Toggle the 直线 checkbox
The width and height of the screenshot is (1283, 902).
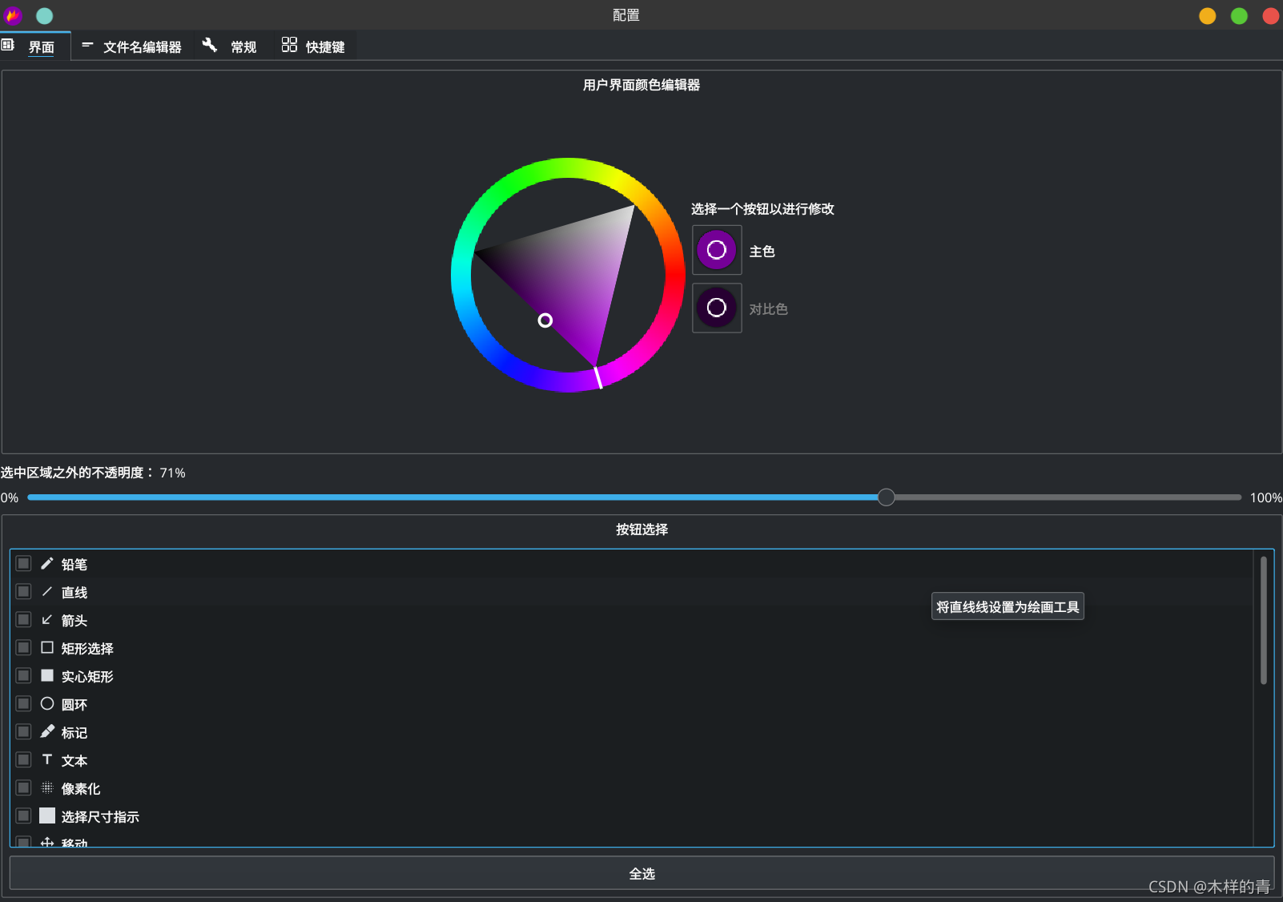(x=24, y=592)
